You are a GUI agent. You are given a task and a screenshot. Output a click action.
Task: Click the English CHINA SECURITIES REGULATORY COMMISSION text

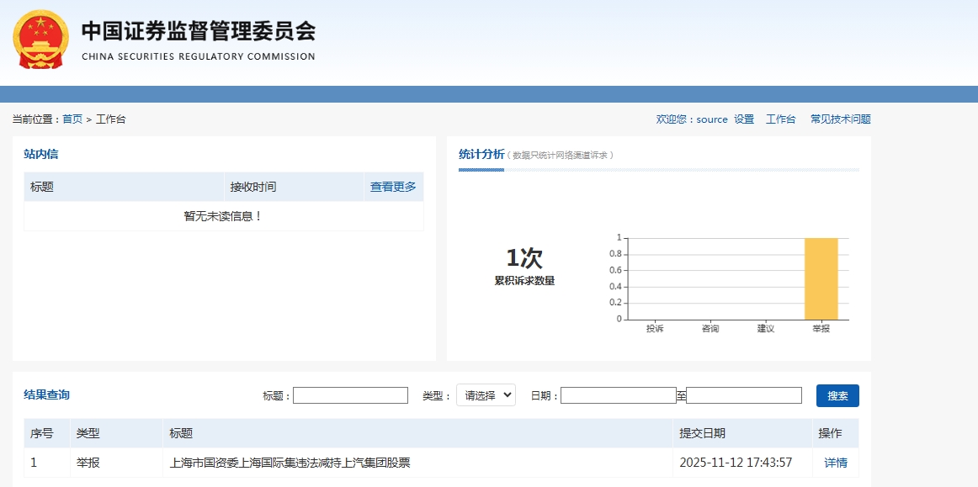(x=199, y=56)
